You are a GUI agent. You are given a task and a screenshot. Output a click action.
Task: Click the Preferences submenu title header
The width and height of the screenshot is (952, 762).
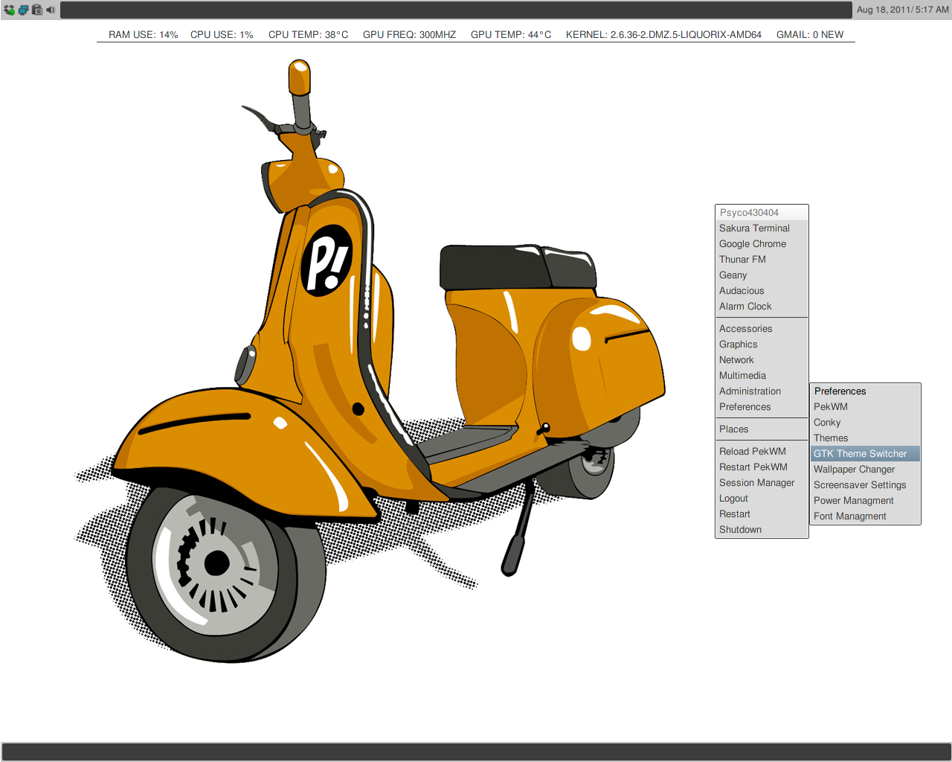(865, 391)
